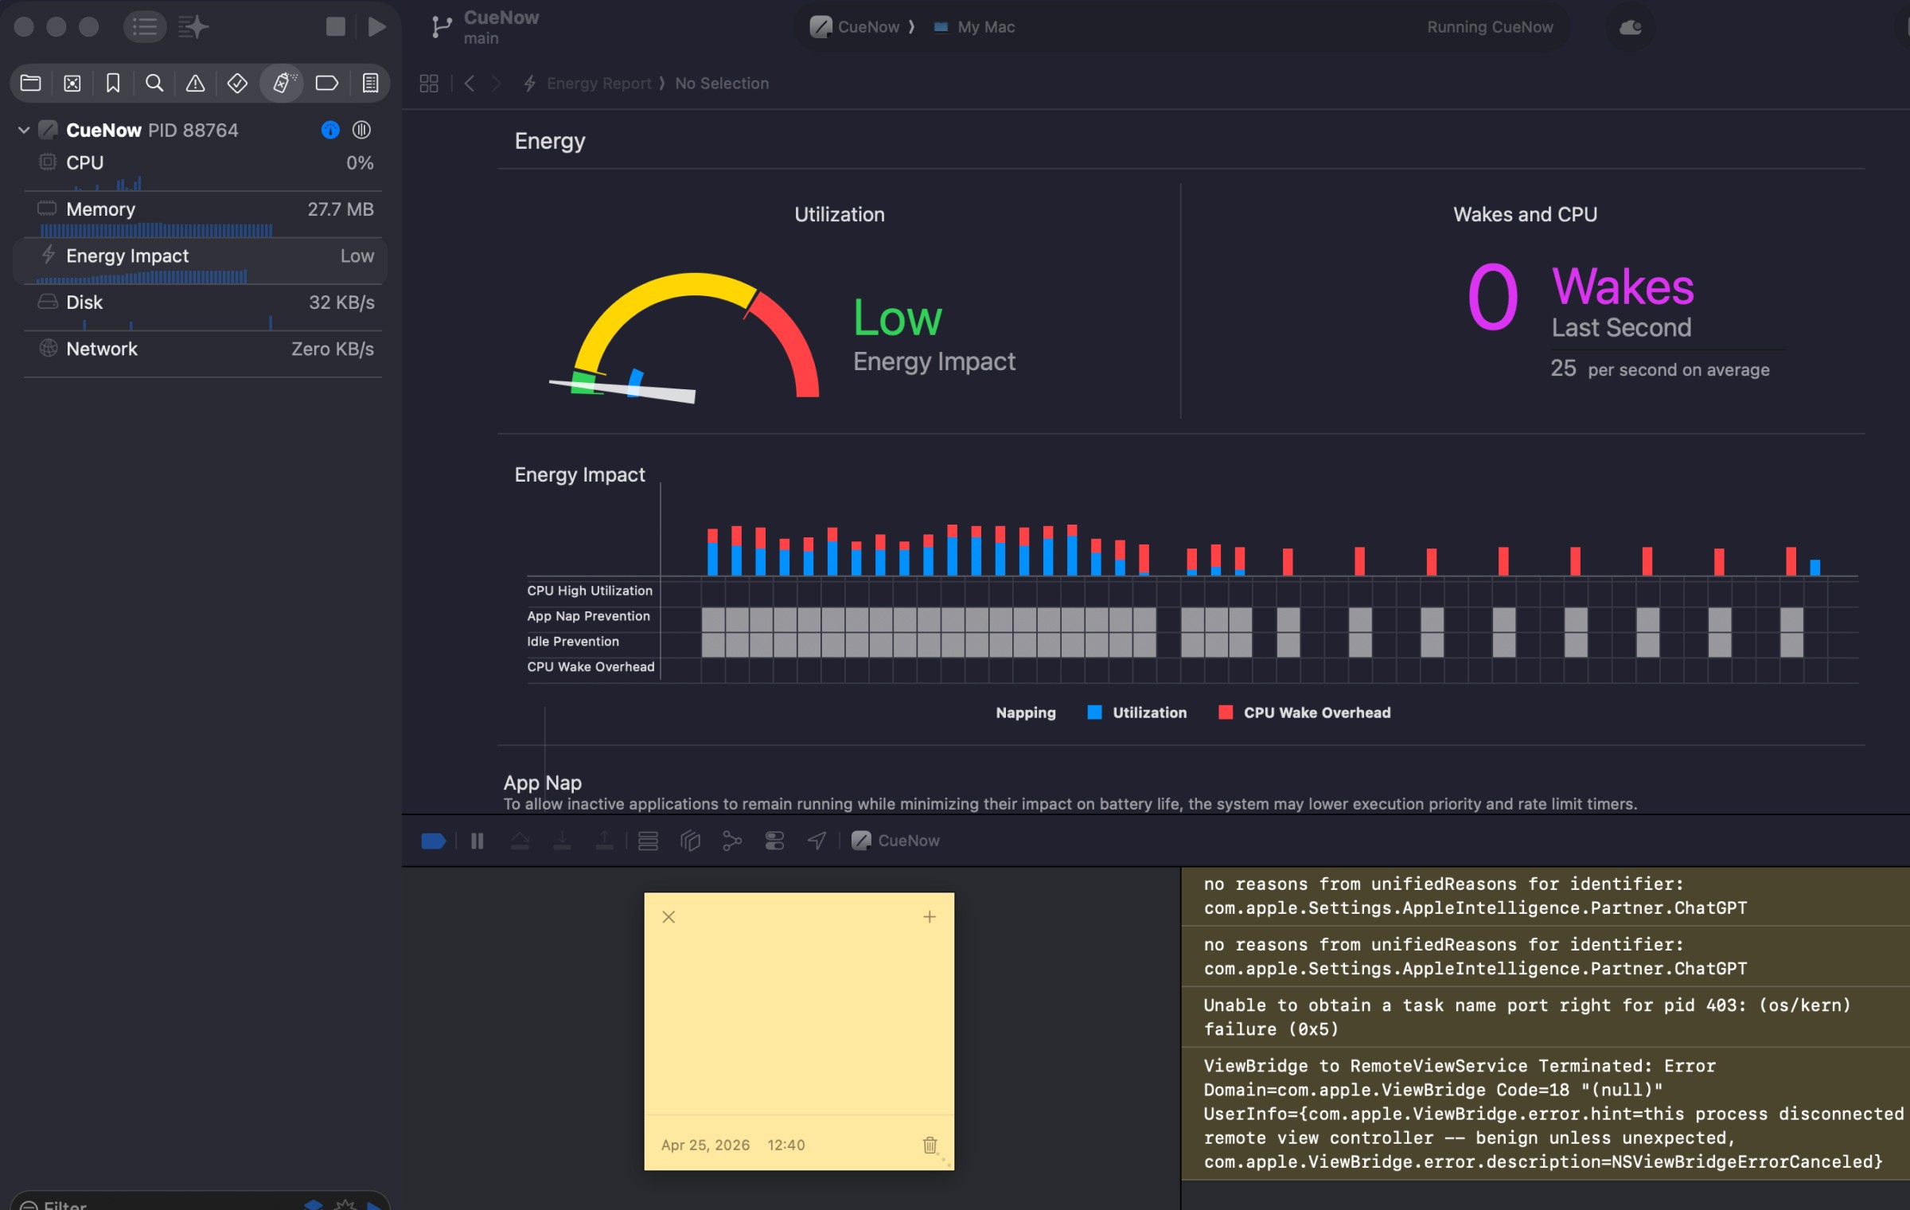
Task: Click the Step Over button
Action: click(520, 841)
